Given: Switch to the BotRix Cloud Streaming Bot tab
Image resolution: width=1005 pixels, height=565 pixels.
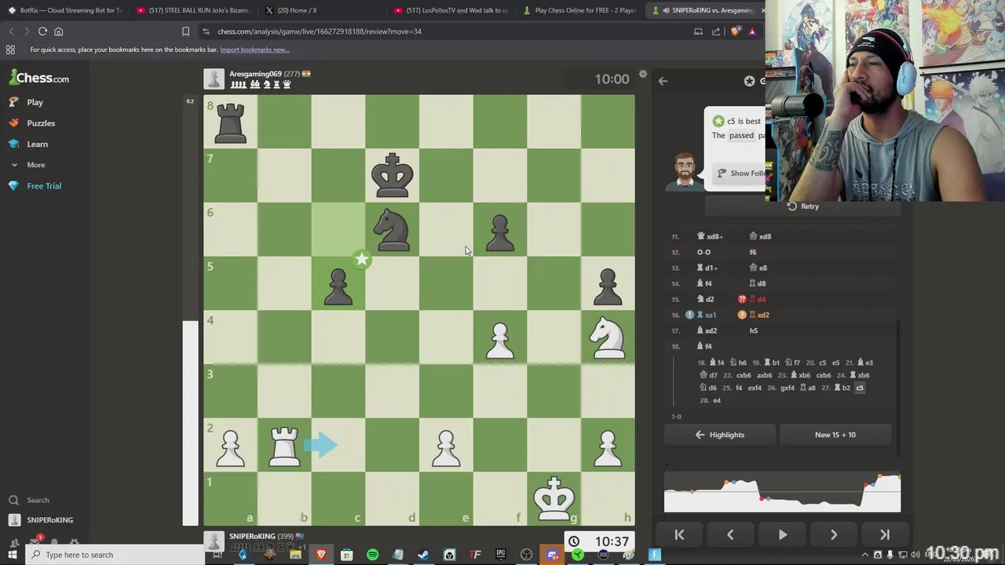Looking at the screenshot, I should point(65,10).
